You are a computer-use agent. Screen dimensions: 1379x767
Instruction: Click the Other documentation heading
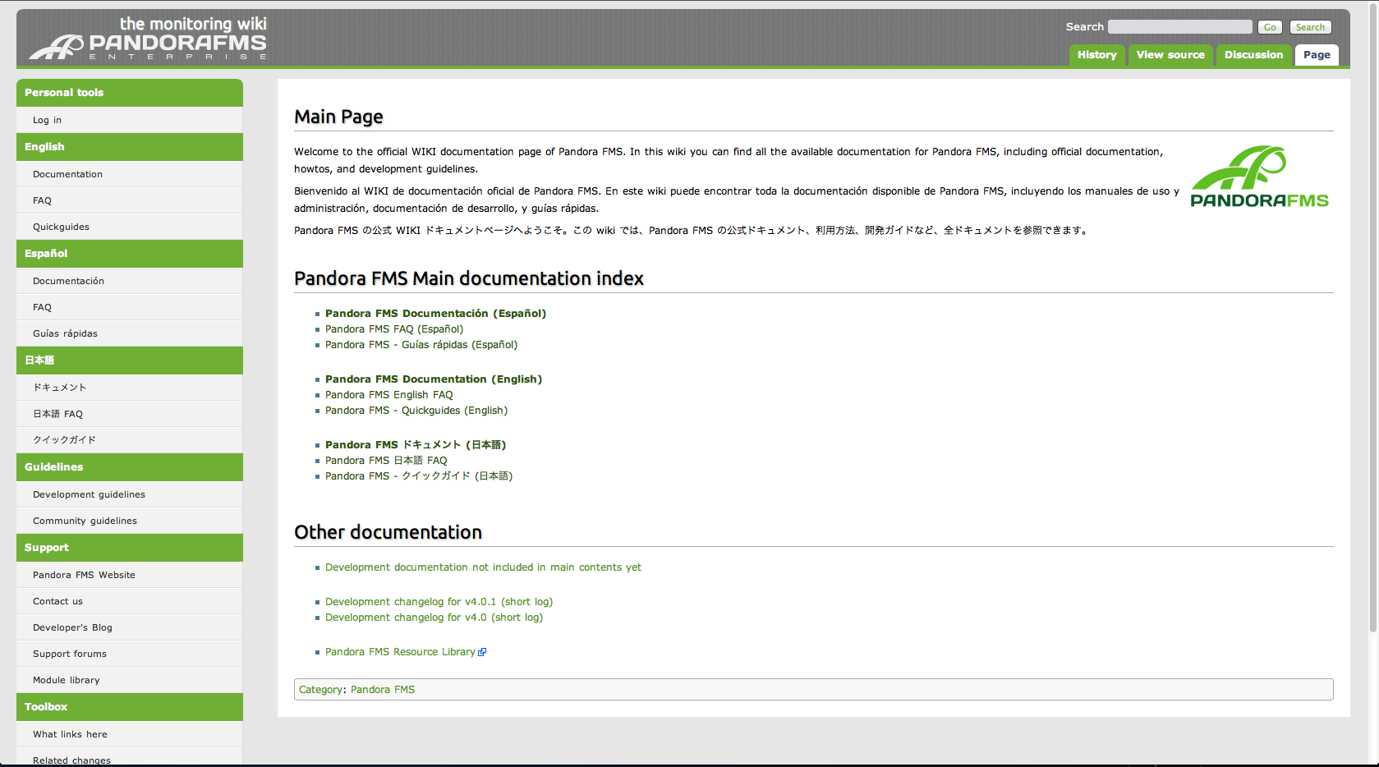click(x=388, y=532)
